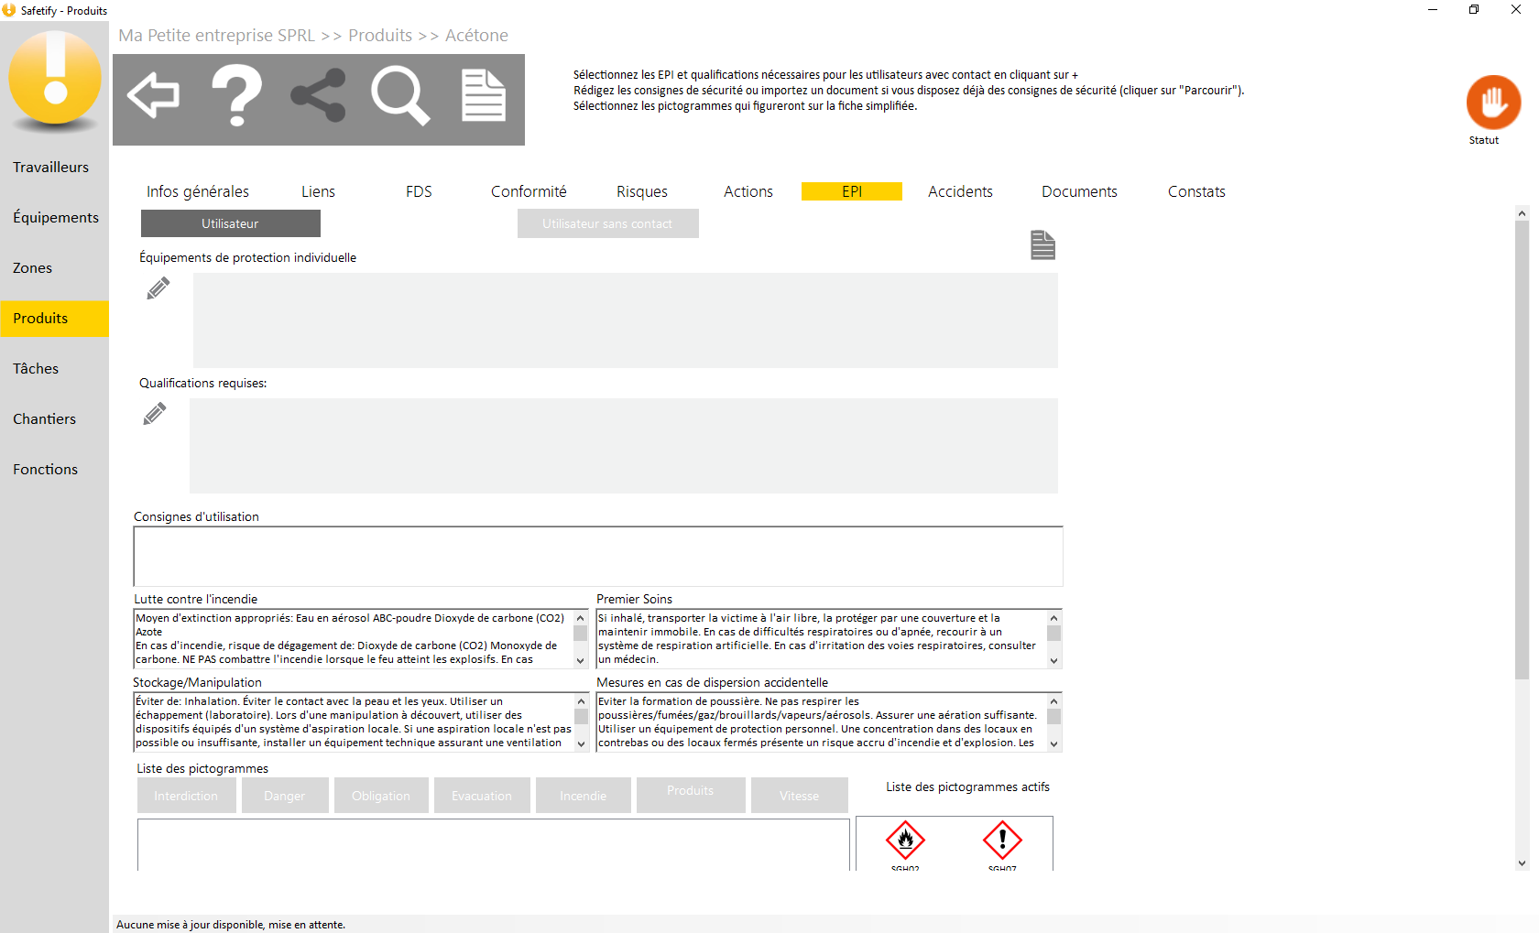The image size is (1539, 933).
Task: Click the back arrow toolbar icon
Action: tap(153, 95)
